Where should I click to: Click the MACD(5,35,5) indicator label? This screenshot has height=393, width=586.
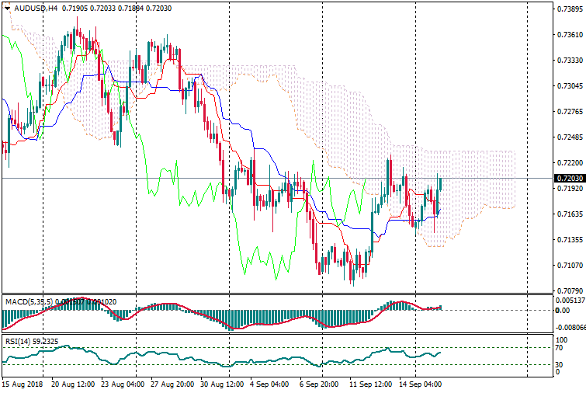point(26,301)
